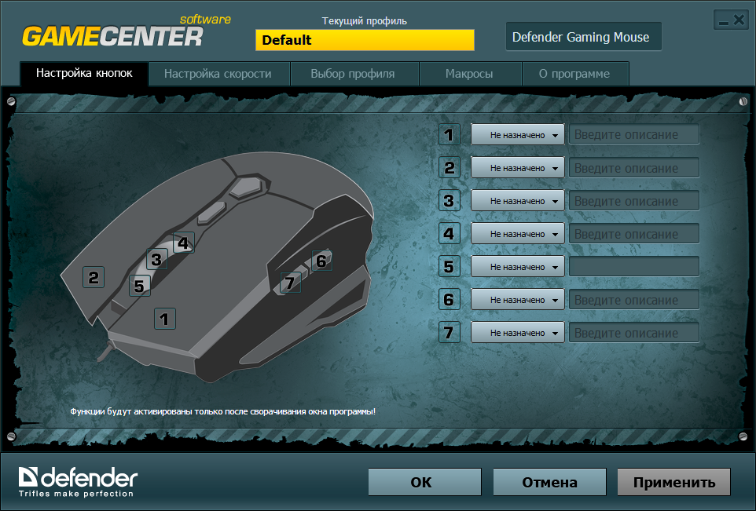Viewport: 756px width, 511px height.
Task: Open the function dropdown for button 6
Action: (x=517, y=300)
